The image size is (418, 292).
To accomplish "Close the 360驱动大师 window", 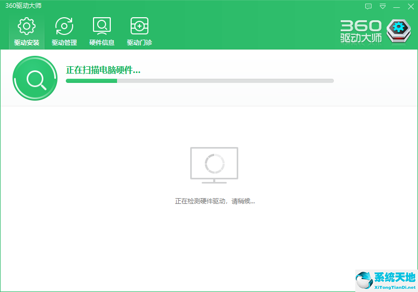I will click(x=410, y=6).
